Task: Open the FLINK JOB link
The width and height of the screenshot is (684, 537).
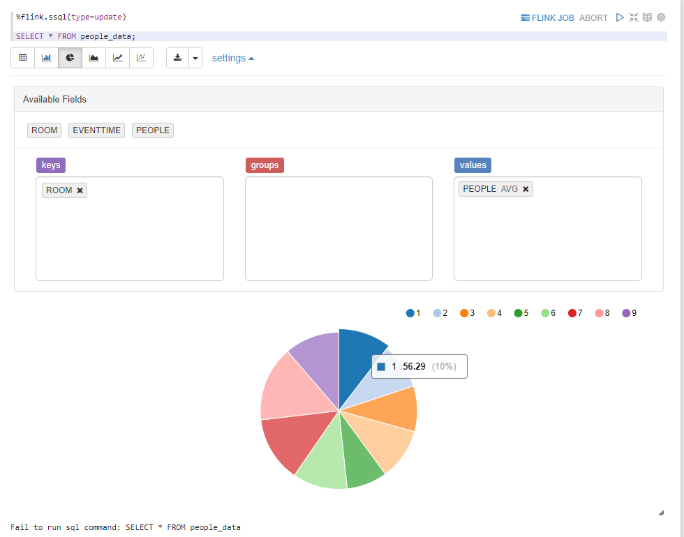Action: tap(547, 18)
